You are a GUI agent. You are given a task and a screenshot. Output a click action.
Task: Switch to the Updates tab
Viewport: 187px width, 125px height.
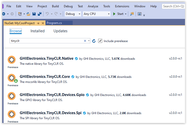pyautogui.click(x=61, y=31)
